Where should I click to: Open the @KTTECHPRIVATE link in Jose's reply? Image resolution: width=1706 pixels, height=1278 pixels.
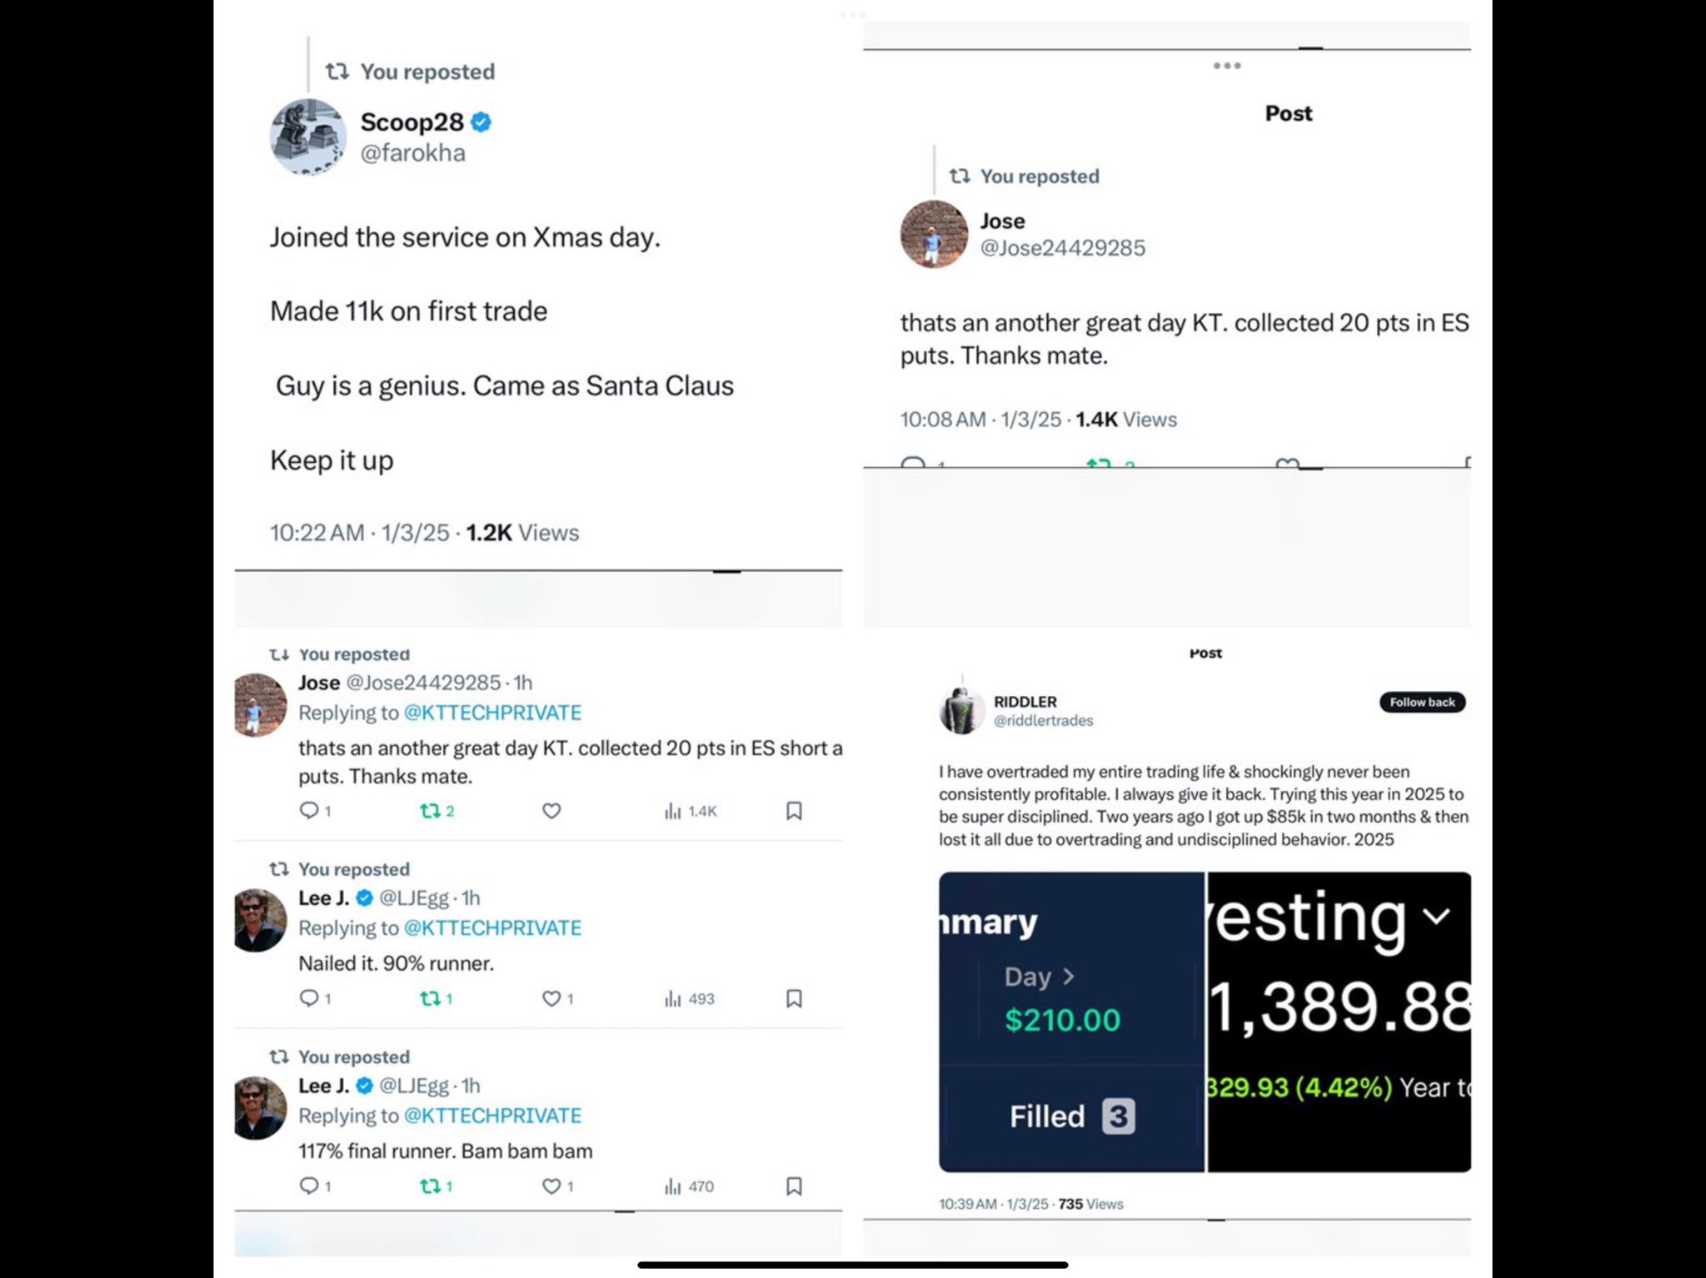492,713
